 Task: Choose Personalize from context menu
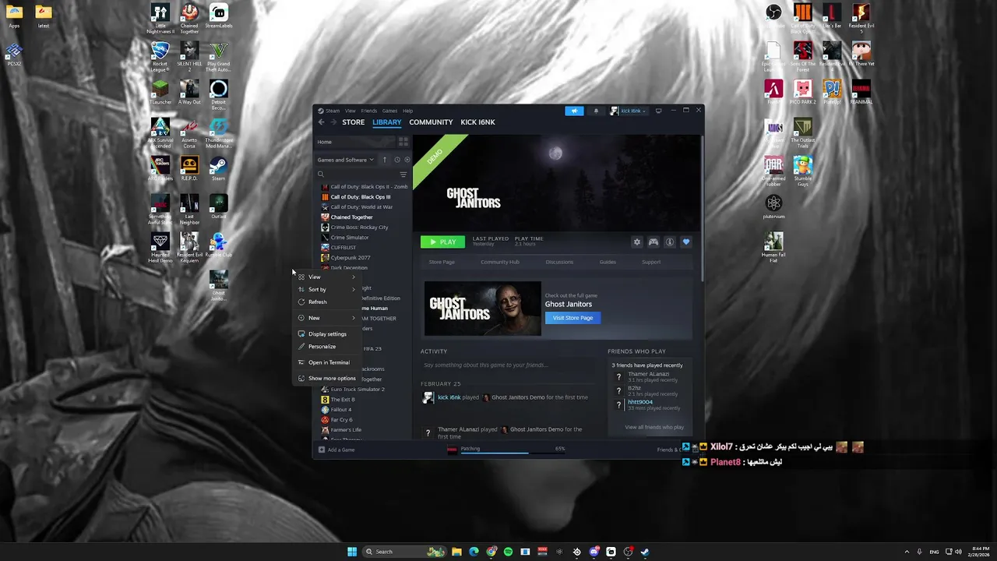326,346
